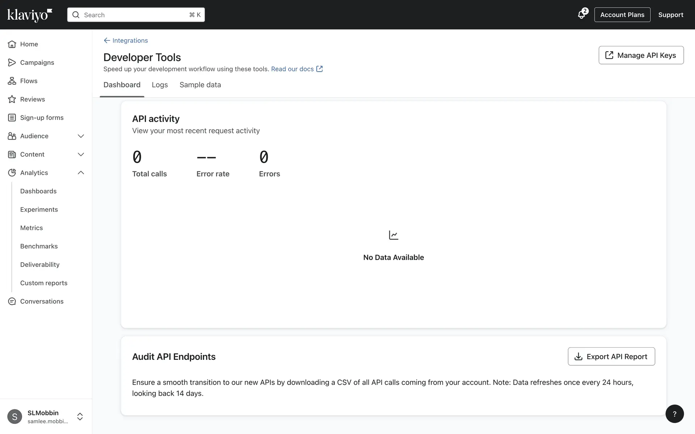The height and width of the screenshot is (434, 695).
Task: Click into the Search field
Action: tap(136, 15)
